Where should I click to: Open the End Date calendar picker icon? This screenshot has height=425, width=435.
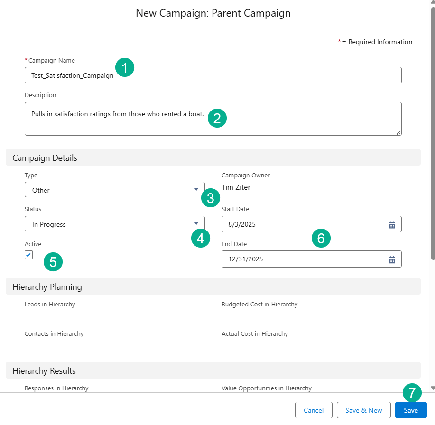click(392, 259)
